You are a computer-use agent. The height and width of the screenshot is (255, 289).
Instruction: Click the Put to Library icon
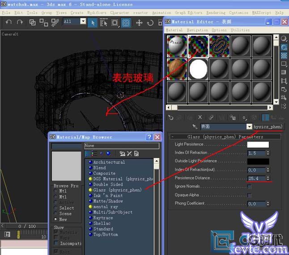(233, 117)
